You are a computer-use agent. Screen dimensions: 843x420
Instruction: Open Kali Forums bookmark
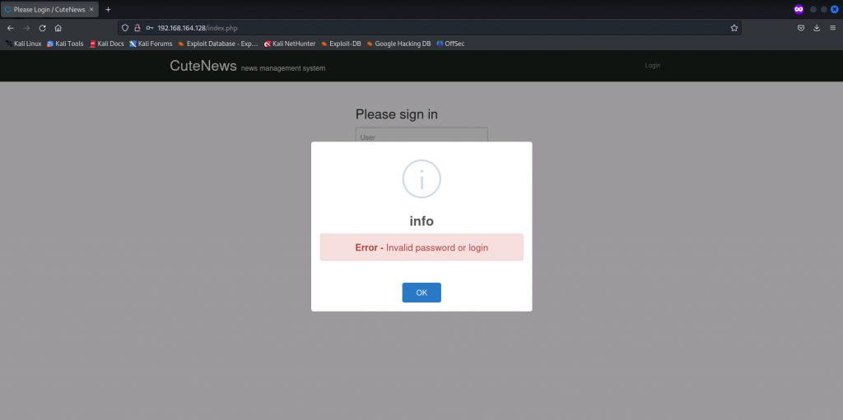[x=151, y=44]
